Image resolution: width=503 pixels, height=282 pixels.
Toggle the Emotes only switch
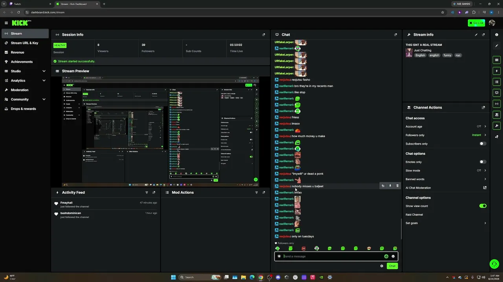[483, 162]
